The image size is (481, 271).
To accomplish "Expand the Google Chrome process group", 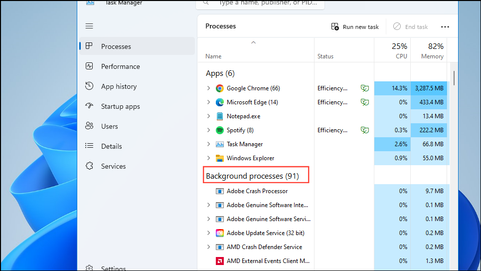I will click(x=208, y=88).
